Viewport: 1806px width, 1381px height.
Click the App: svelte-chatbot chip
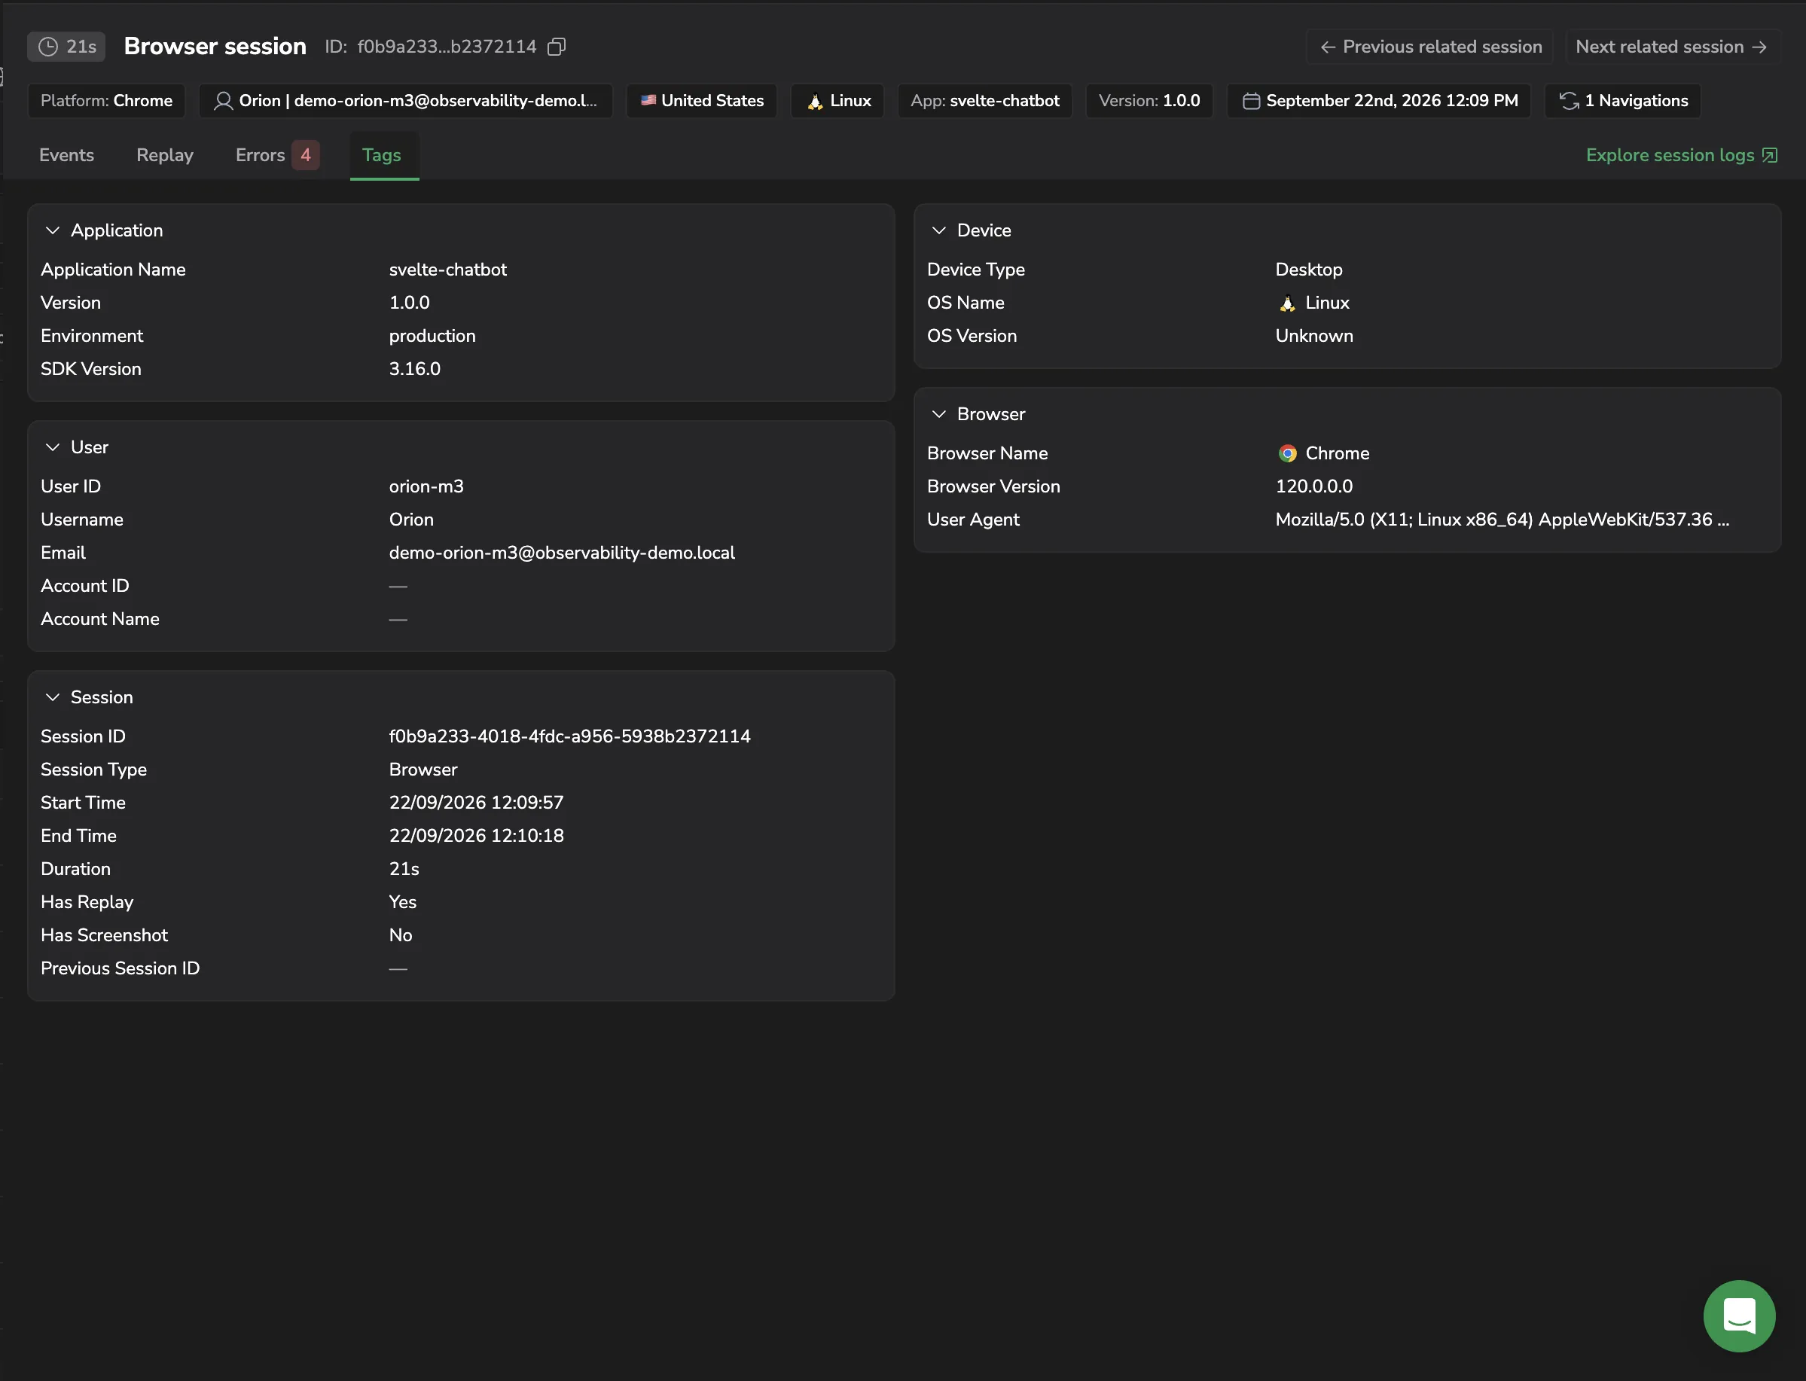pos(985,101)
